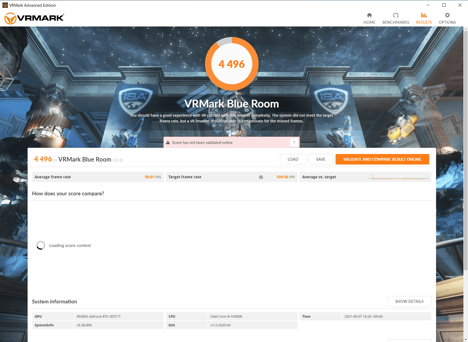468x342 pixels.
Task: Click the GUI version v1.3.2020 64
Action: pyautogui.click(x=220, y=325)
